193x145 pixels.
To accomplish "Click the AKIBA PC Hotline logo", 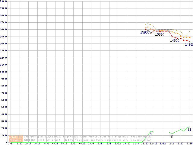I will (16, 138).
